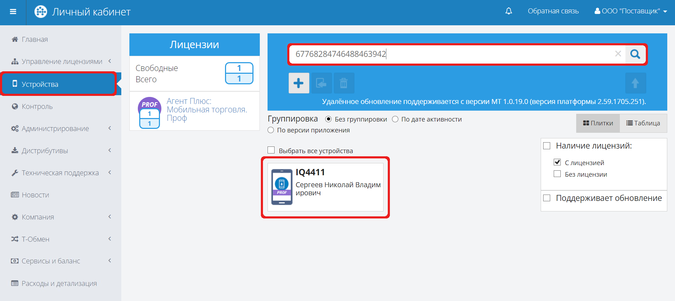Enable the 'Поддерживает обновление' checkbox
This screenshot has width=675, height=301.
[547, 198]
